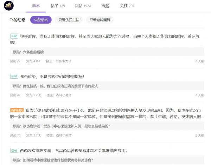Image resolution: width=211 pixels, height=165 pixels.
Task: Switch to the 专题 tab
Action: [105, 6]
